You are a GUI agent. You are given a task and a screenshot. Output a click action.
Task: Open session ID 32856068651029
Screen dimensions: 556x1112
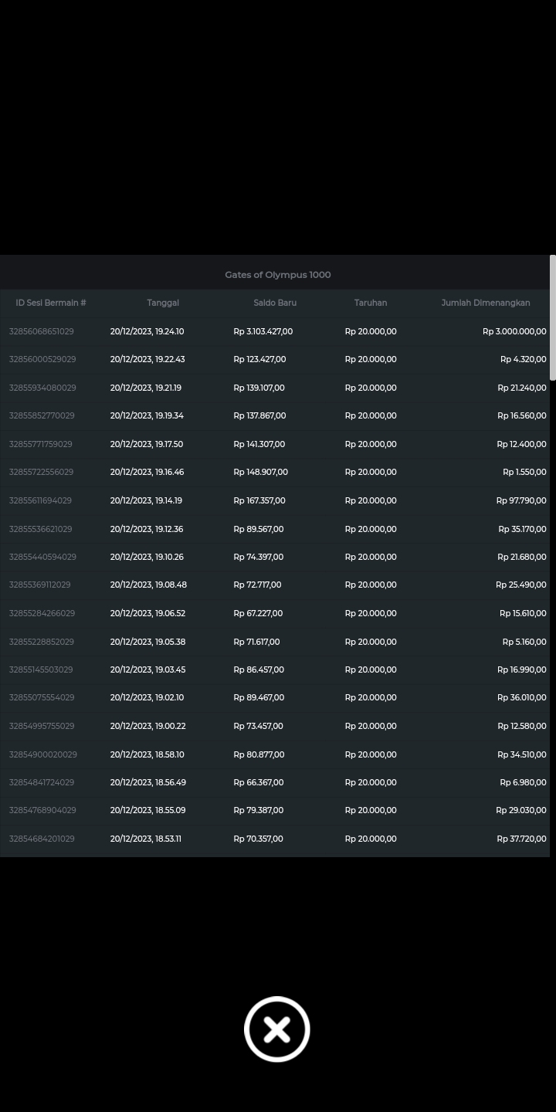click(42, 331)
